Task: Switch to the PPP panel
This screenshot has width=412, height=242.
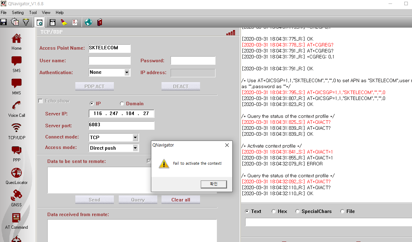Action: click(x=16, y=153)
